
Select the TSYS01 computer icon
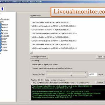(1, 48)
